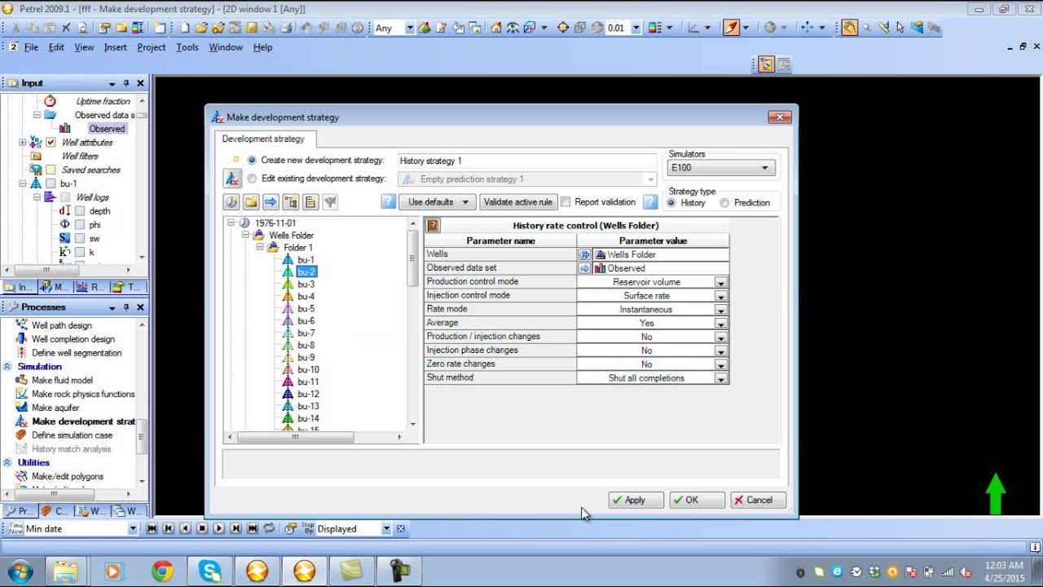Open Production control mode dropdown

point(720,282)
